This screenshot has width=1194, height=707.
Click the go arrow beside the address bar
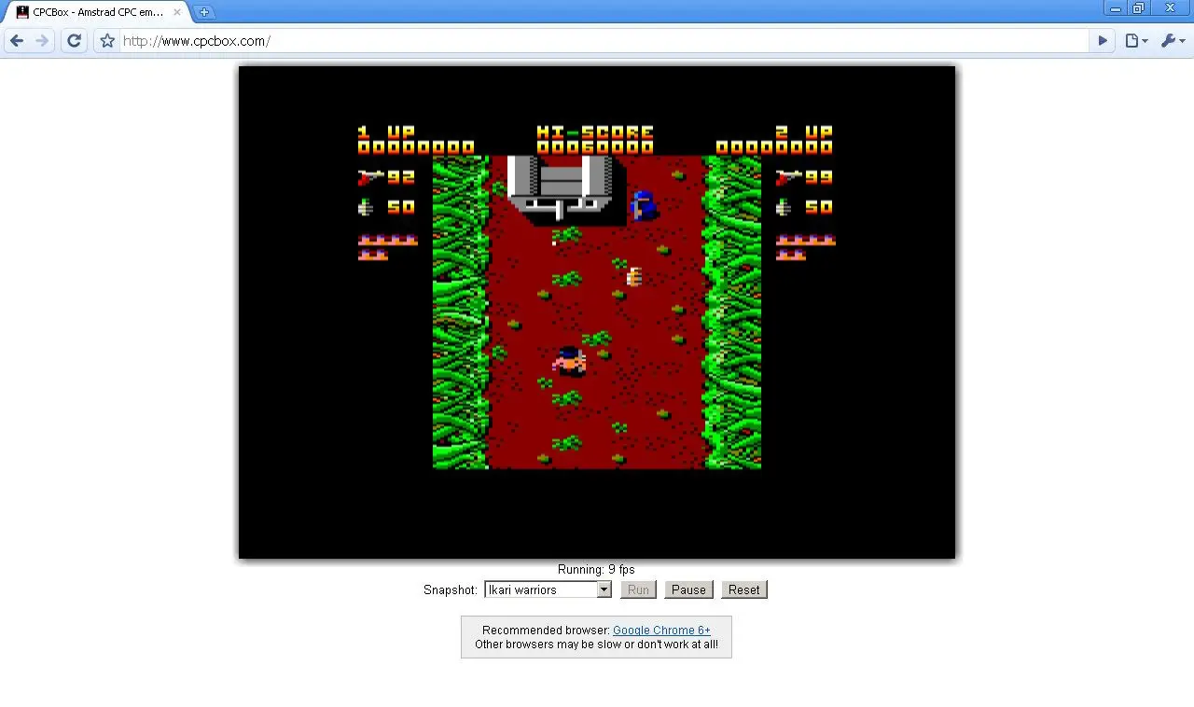point(1103,41)
